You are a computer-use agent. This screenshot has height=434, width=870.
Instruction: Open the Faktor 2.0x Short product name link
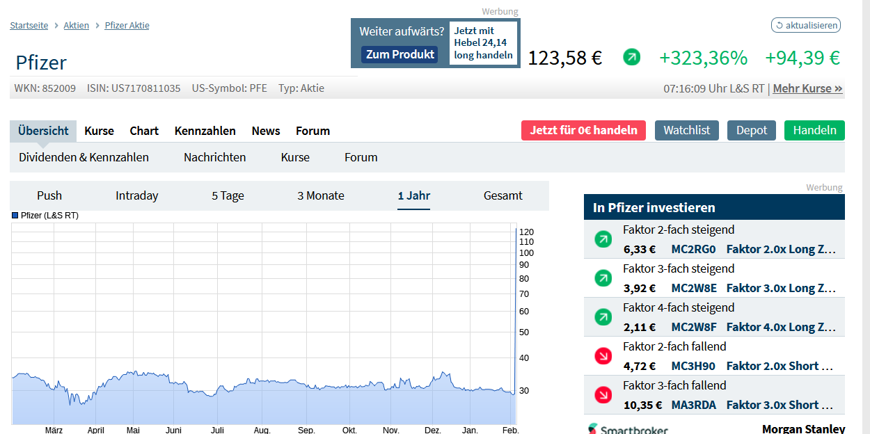[x=780, y=366]
